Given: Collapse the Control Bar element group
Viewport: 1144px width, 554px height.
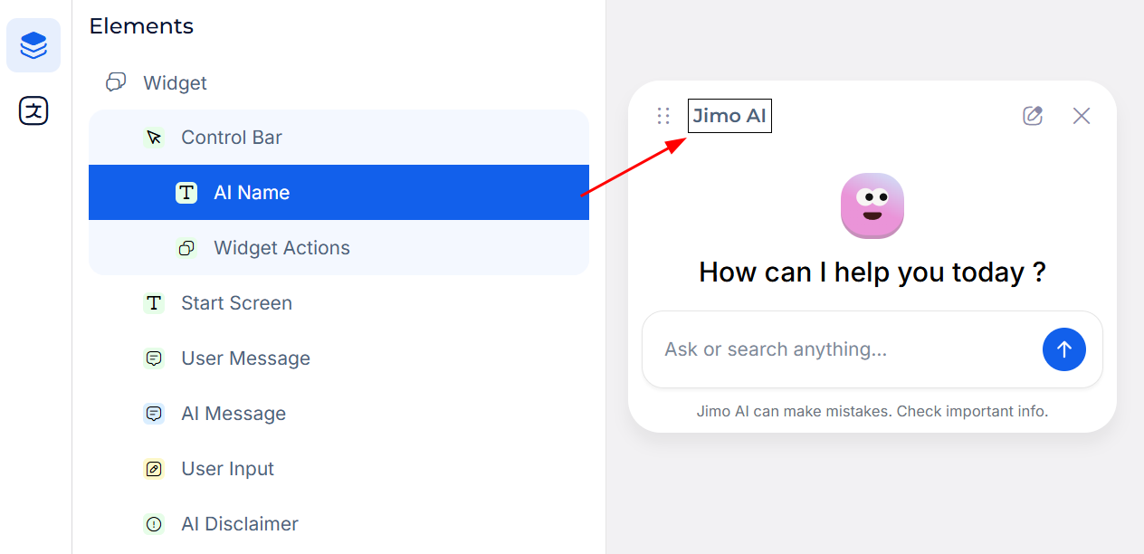Looking at the screenshot, I should tap(232, 138).
